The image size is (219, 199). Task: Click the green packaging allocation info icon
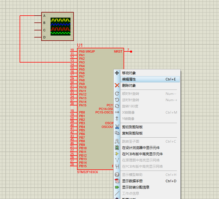117,187
